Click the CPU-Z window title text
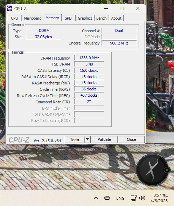 click(20, 9)
